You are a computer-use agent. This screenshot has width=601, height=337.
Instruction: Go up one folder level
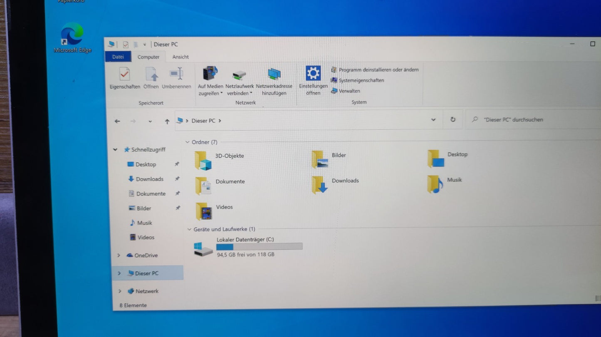pyautogui.click(x=167, y=121)
